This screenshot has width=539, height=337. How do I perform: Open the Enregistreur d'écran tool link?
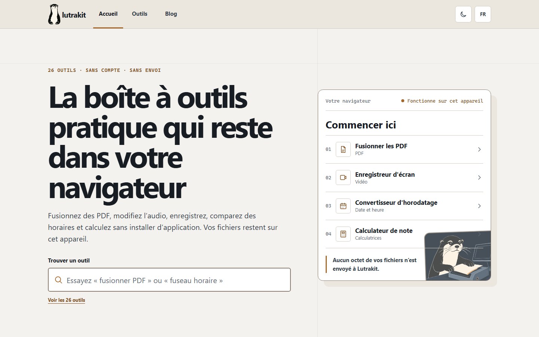click(404, 177)
